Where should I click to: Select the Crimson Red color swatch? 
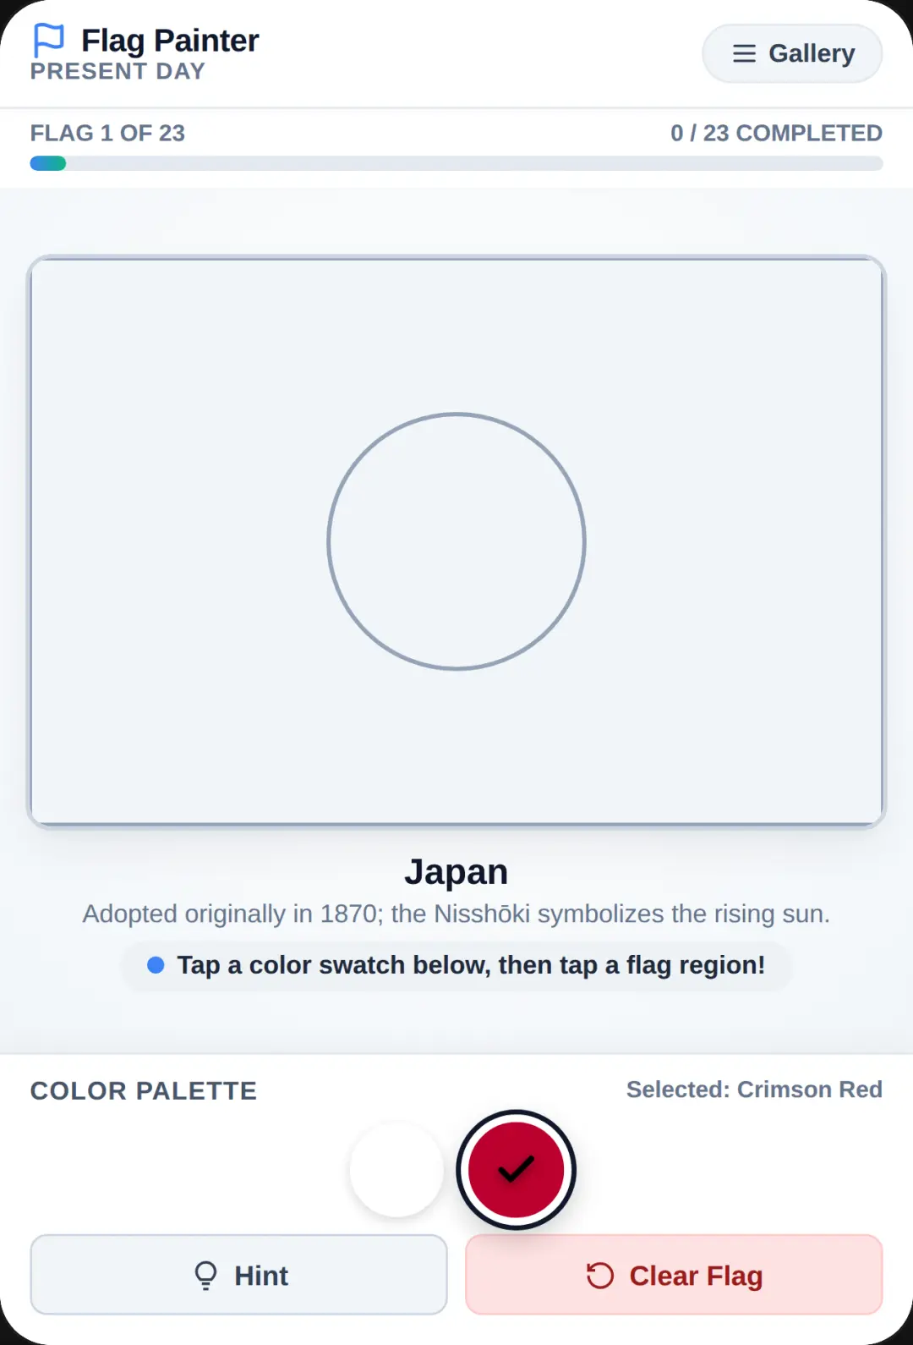[x=516, y=1170]
